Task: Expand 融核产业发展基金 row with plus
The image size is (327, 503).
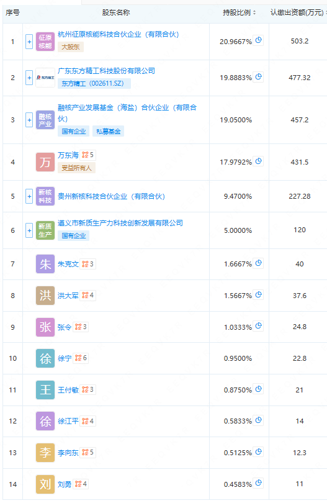Action: 29,120
